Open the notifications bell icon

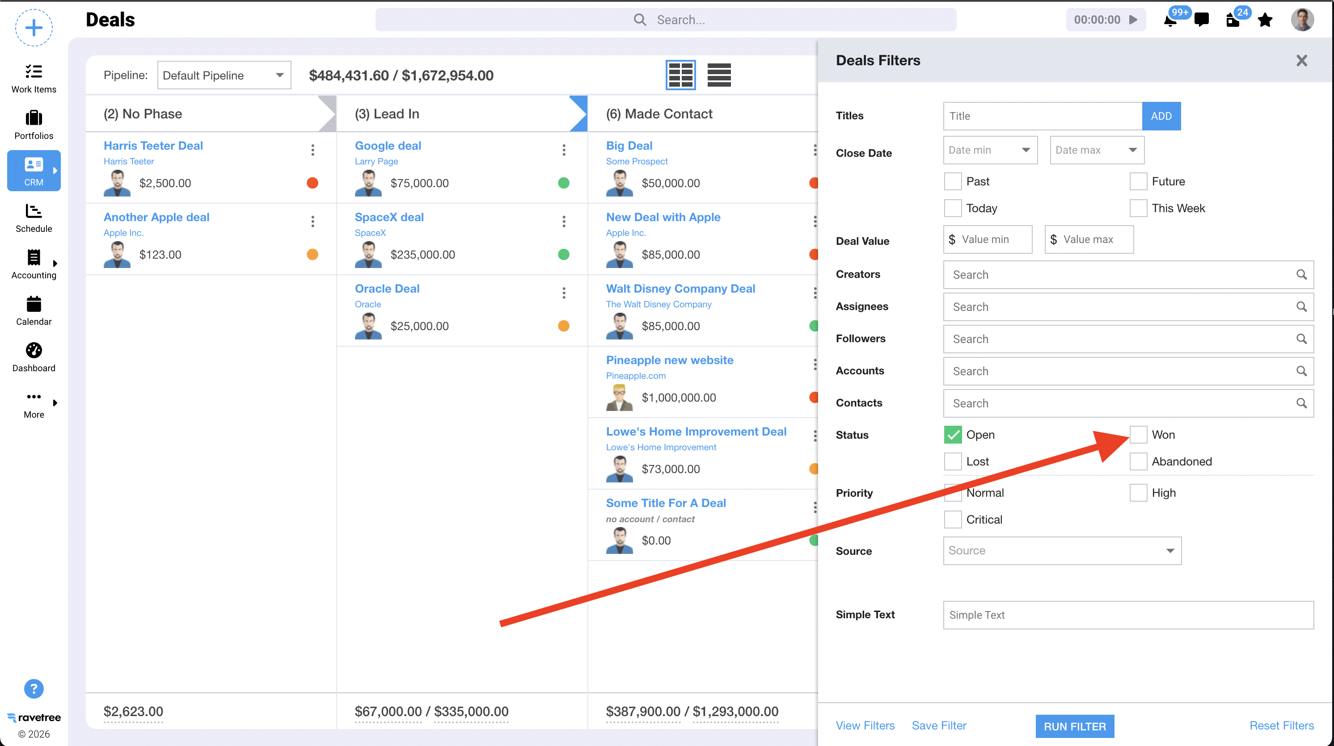[x=1170, y=20]
